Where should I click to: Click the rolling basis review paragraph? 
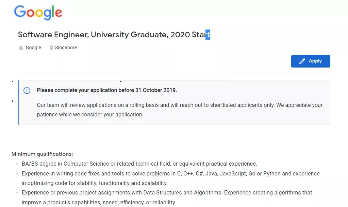[180, 110]
